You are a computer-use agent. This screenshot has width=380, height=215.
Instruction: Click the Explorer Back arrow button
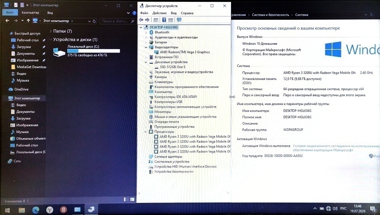[x=7, y=21]
